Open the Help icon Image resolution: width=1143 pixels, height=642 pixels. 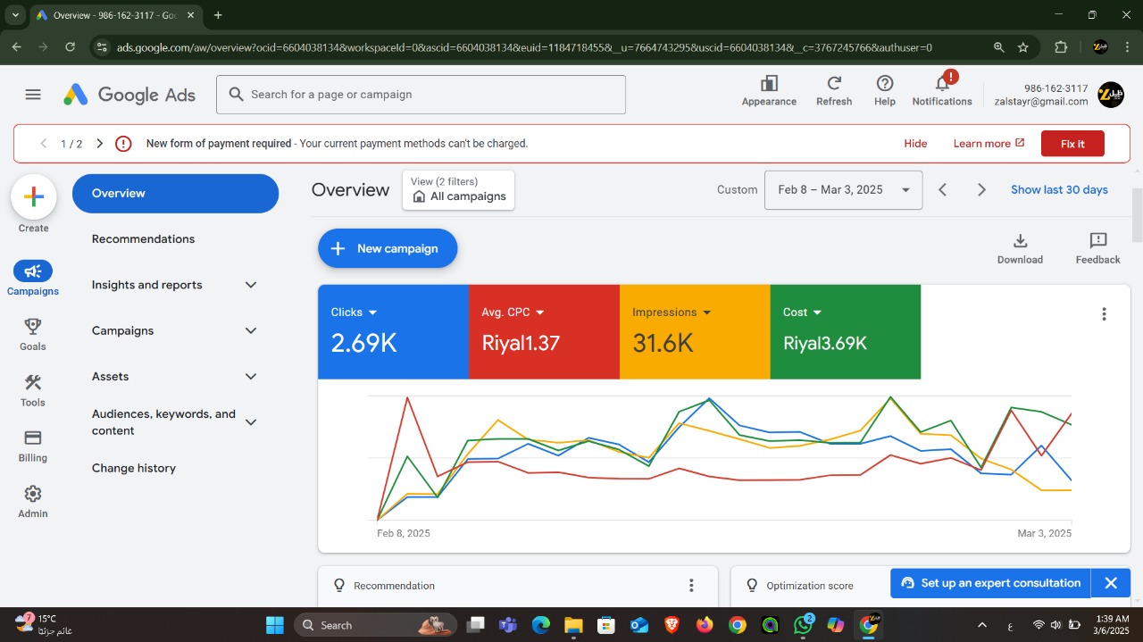point(884,85)
